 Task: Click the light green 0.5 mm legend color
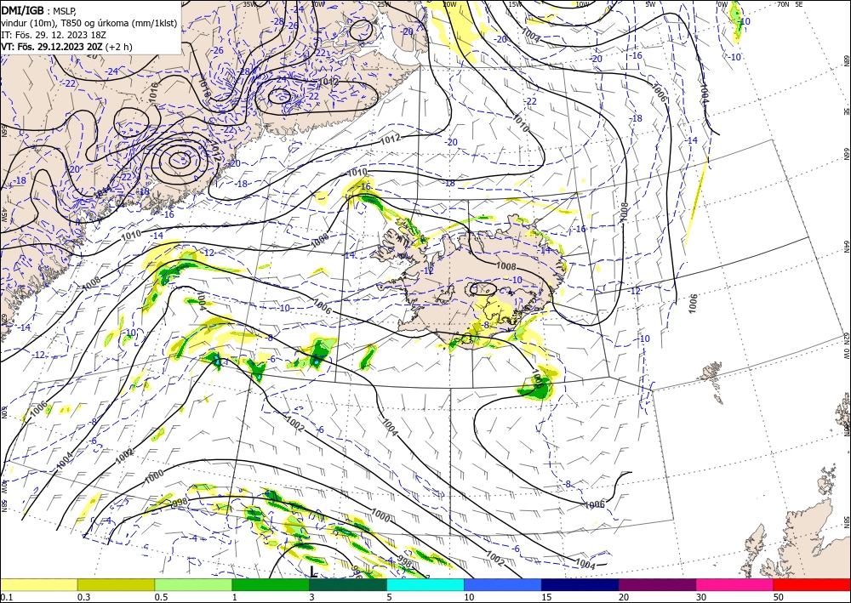coord(193,584)
